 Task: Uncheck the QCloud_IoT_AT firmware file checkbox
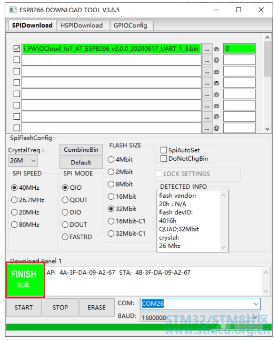pyautogui.click(x=17, y=48)
